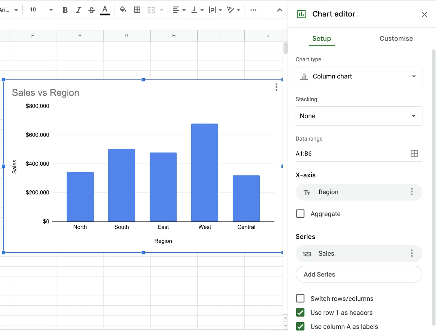
Task: Click the Sales vs Region chart title
Action: pyautogui.click(x=46, y=93)
